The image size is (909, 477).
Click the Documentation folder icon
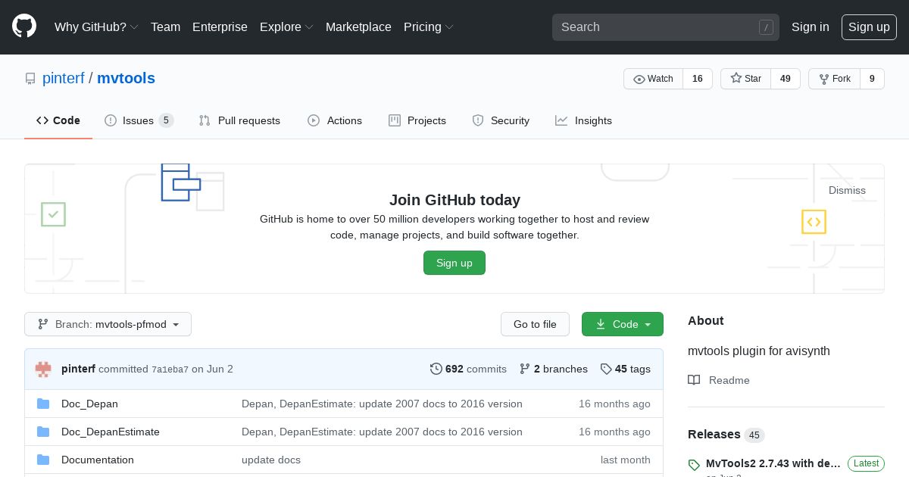pos(43,460)
